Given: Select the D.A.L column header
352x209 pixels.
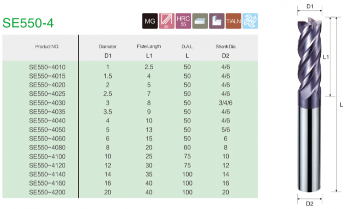Looking at the screenshot, I should [187, 46].
